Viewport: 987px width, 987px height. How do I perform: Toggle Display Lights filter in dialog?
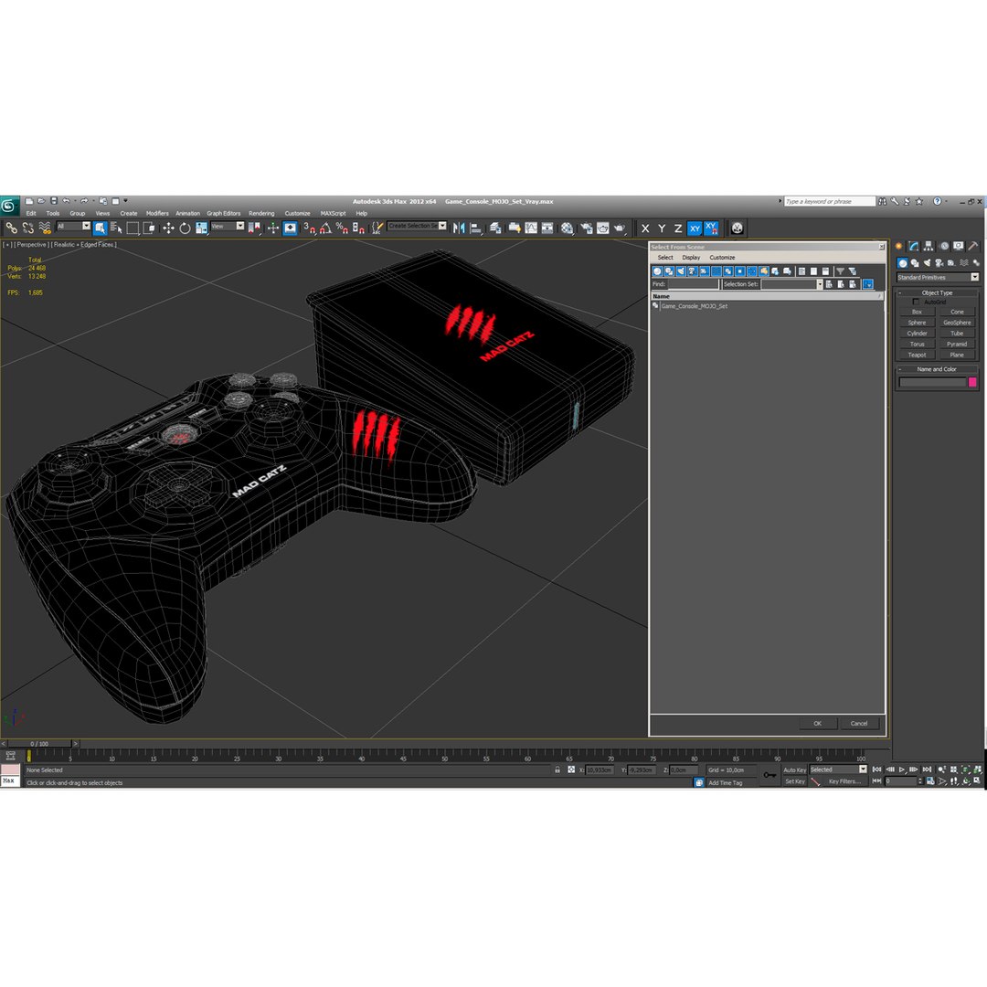681,271
